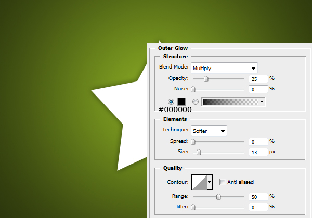Click the Range value field showing 50

[258, 197]
